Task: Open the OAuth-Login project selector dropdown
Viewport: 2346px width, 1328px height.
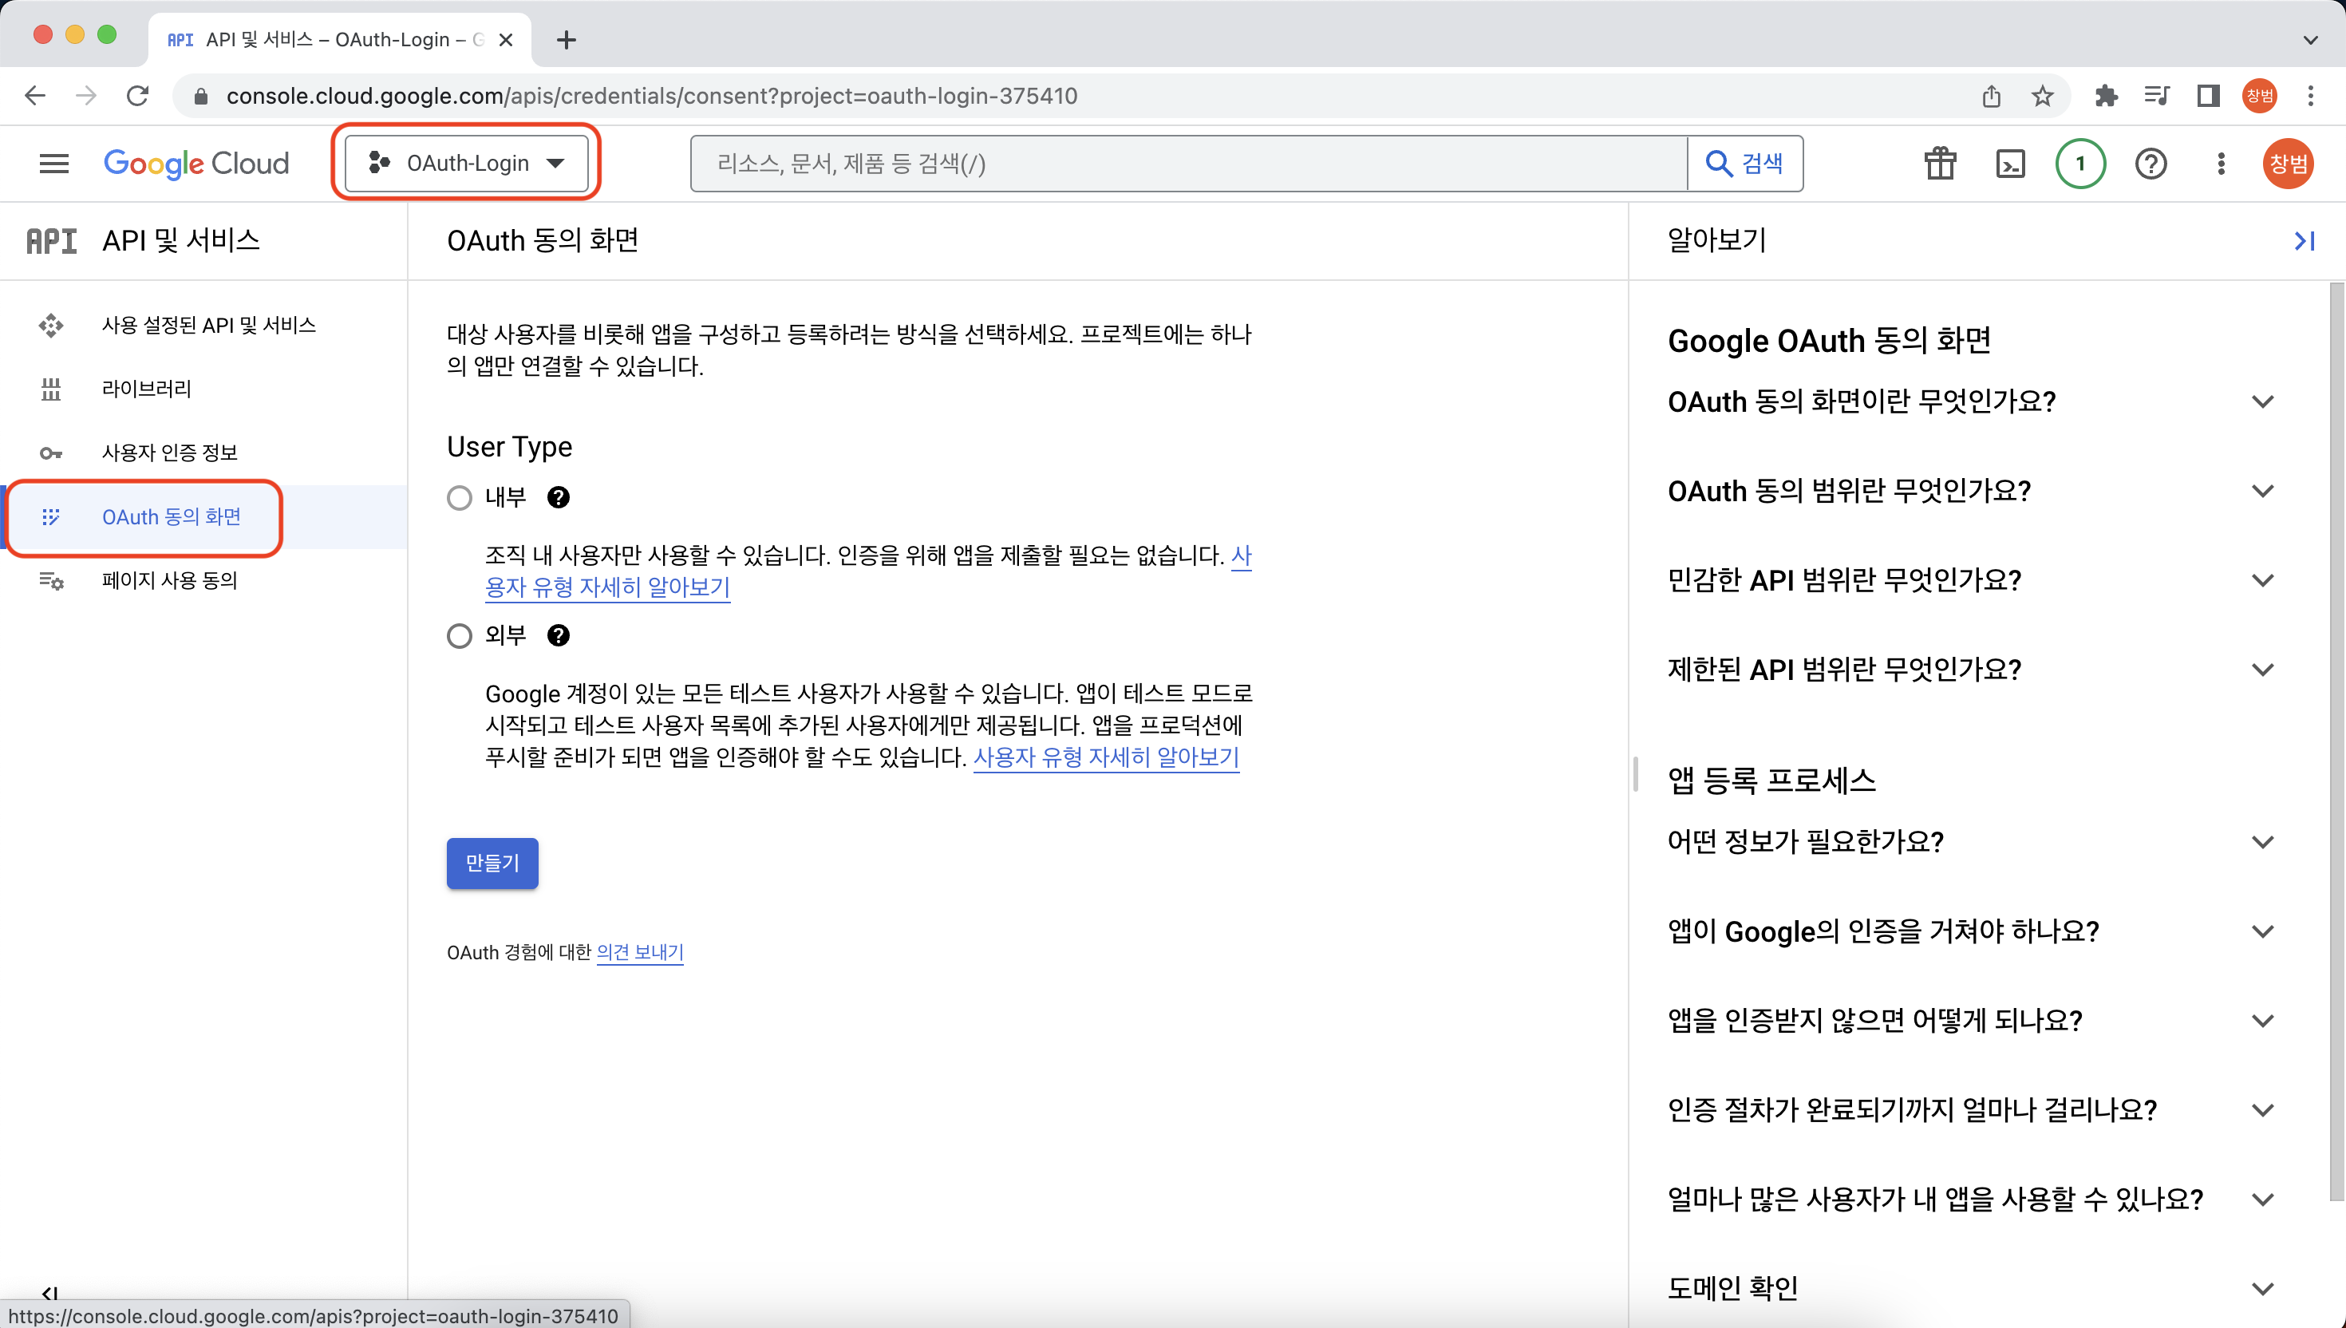Action: coord(466,164)
